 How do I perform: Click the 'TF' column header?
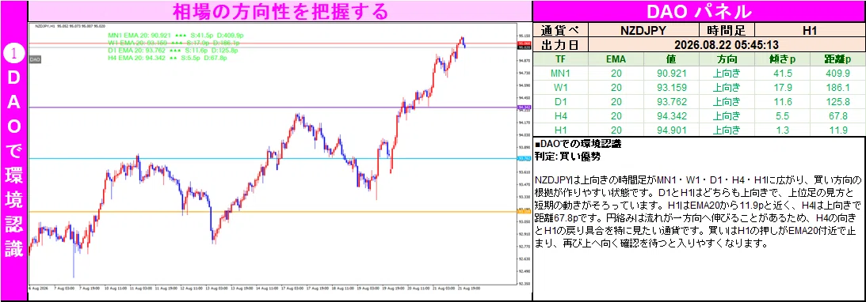click(x=561, y=59)
